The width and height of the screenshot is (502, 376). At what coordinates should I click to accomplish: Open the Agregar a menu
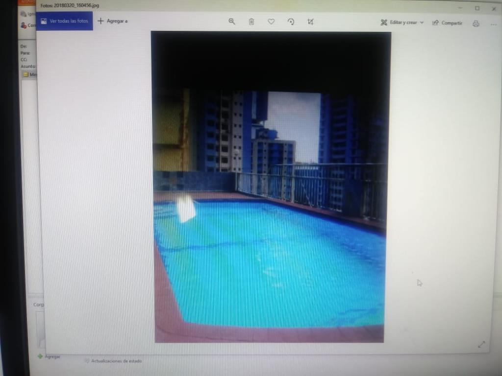(113, 21)
